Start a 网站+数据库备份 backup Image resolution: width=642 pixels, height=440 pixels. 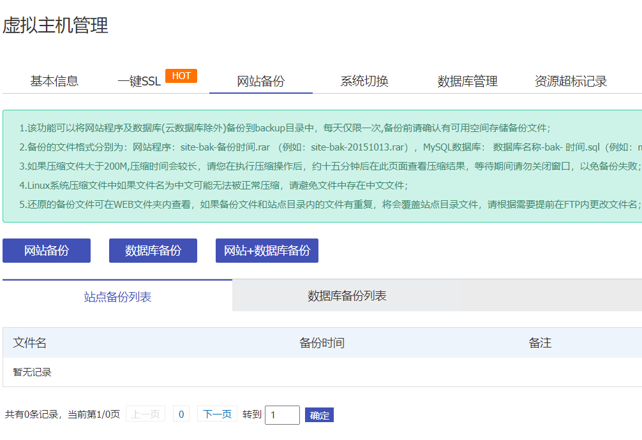point(267,250)
